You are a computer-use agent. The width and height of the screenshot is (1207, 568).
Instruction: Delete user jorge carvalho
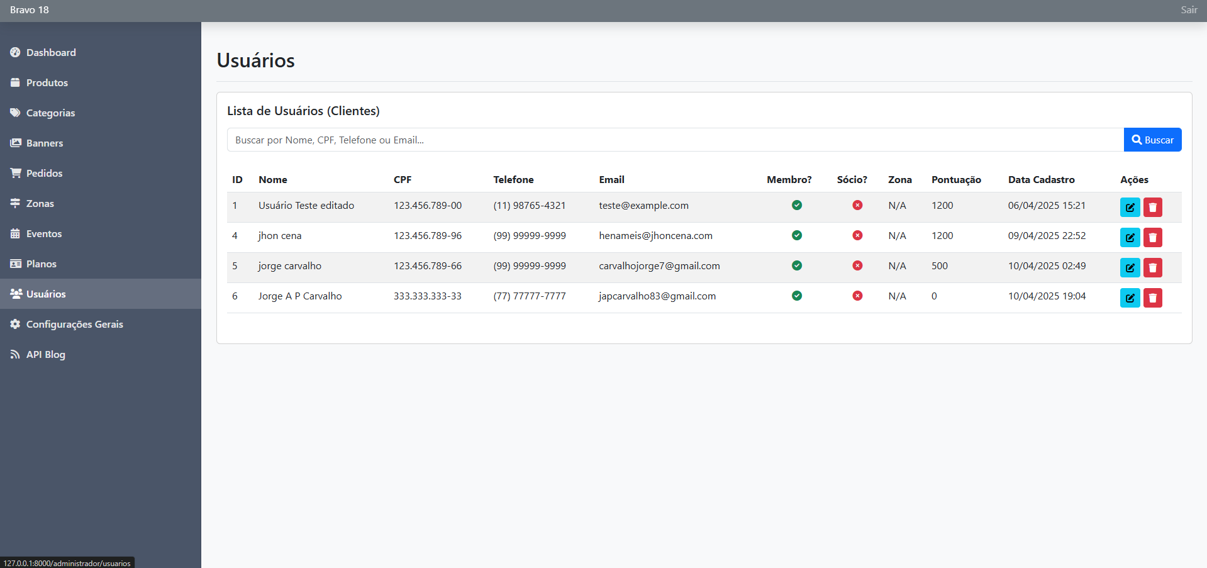coord(1152,267)
